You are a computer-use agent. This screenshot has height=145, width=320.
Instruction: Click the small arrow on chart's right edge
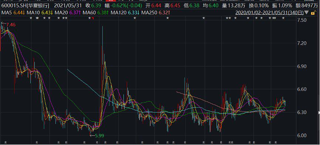(319, 112)
